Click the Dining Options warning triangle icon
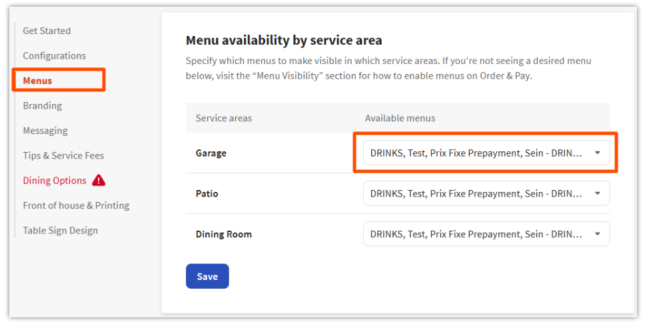This screenshot has height=324, width=647. pyautogui.click(x=99, y=180)
